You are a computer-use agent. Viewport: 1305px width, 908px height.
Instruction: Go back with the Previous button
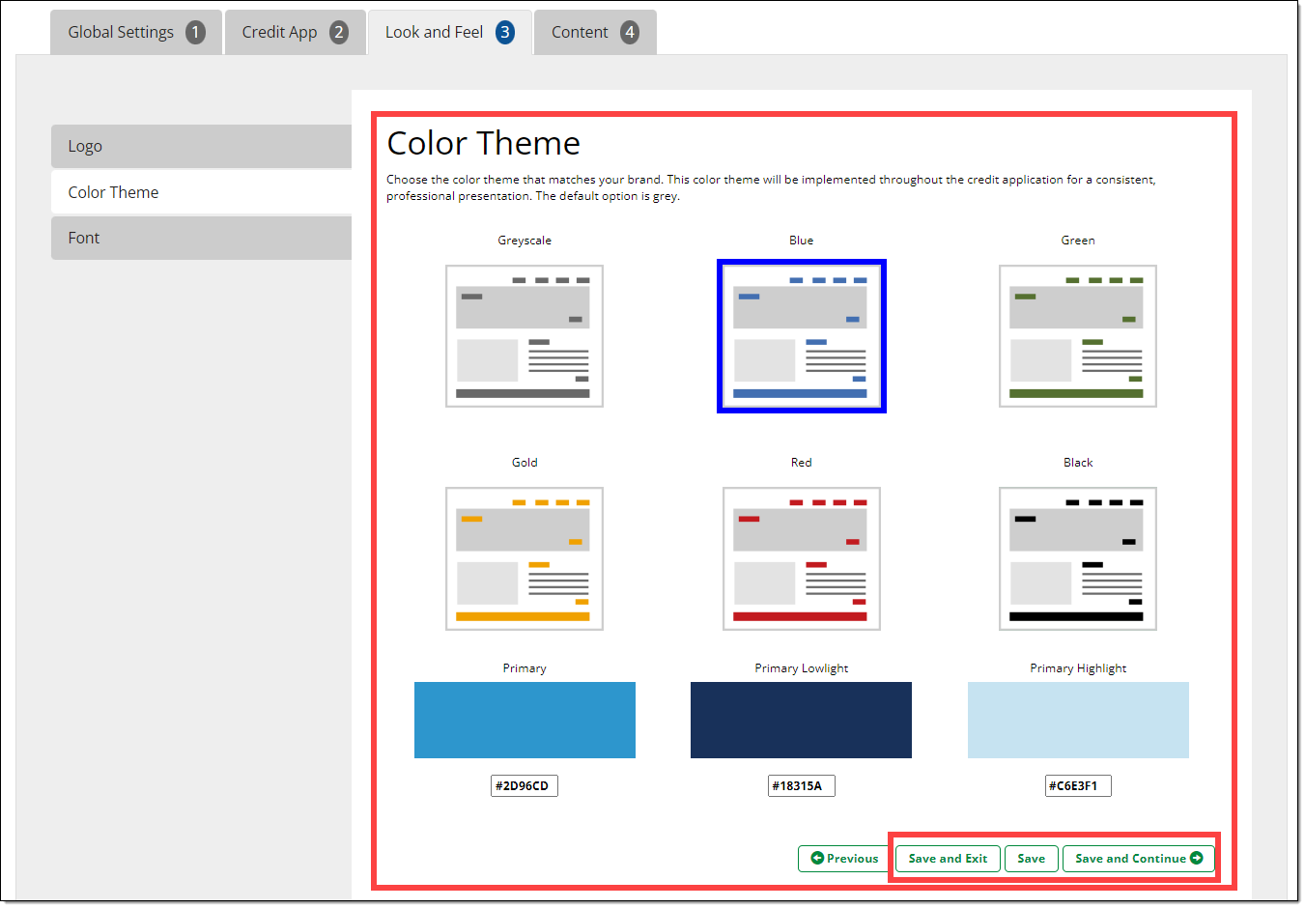tap(844, 859)
